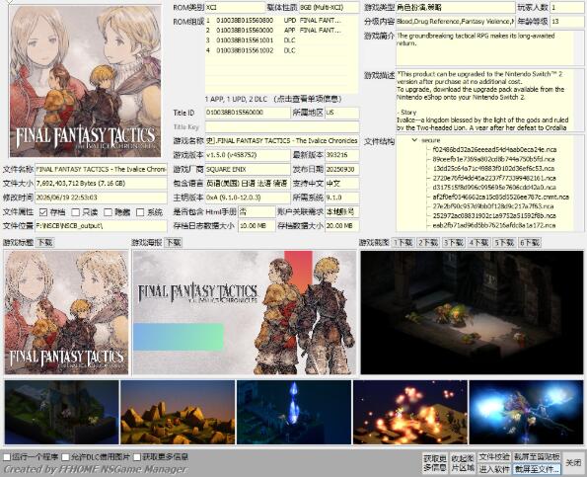Click the 游戏名称 game name field

pyautogui.click(x=282, y=141)
